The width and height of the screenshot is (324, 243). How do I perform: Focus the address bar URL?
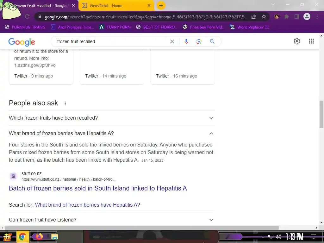[146, 17]
